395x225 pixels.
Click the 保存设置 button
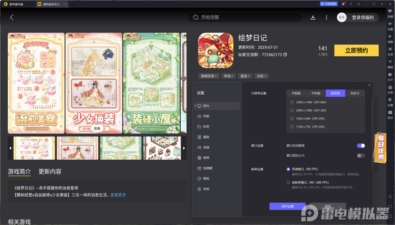[x=288, y=206]
